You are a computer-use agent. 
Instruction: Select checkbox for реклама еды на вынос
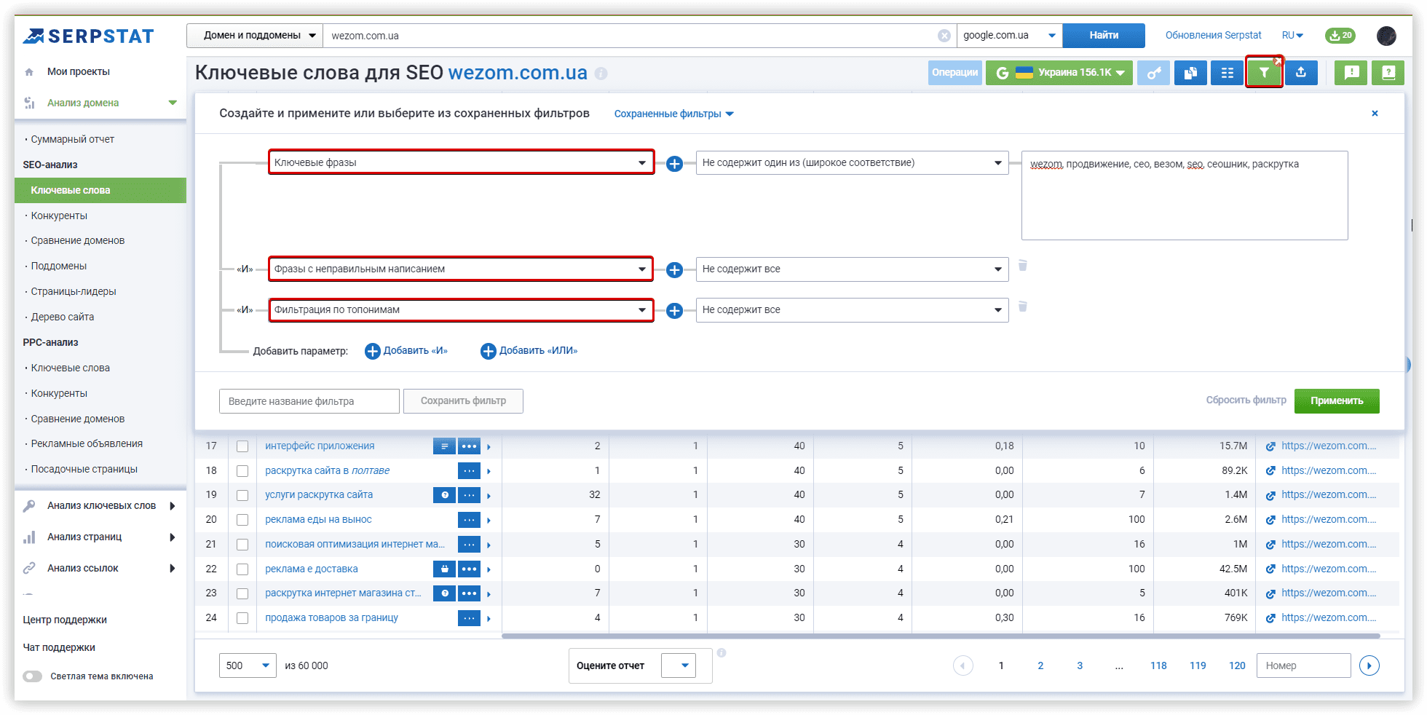click(x=242, y=520)
